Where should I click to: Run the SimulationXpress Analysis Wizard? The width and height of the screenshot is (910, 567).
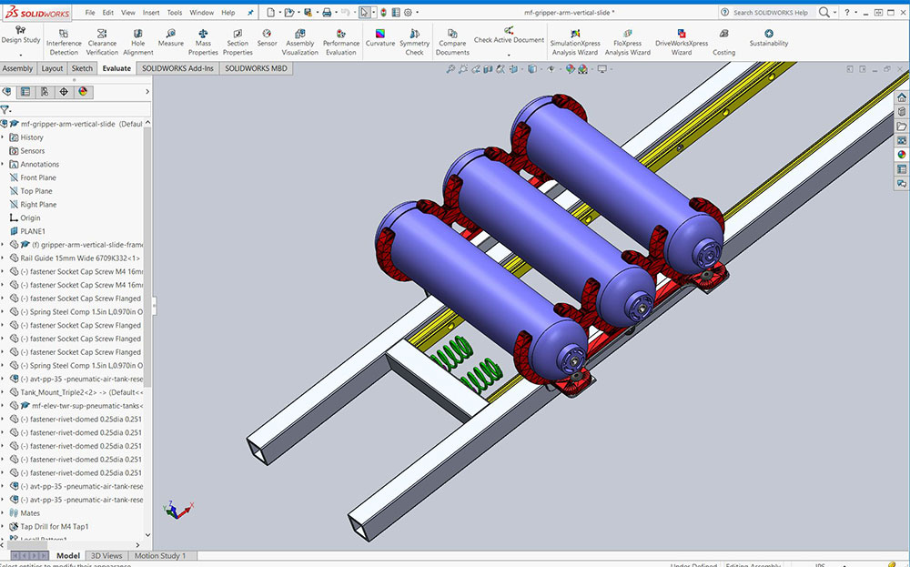[575, 42]
